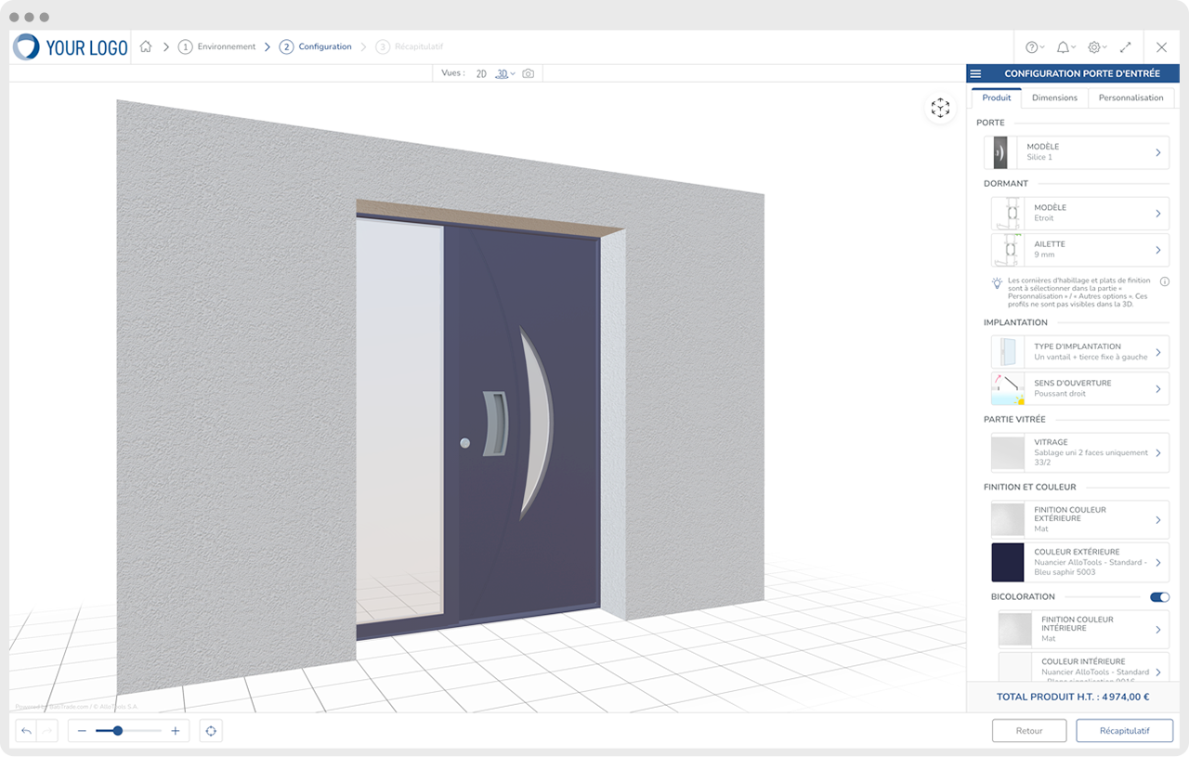This screenshot has width=1189, height=757.
Task: Go to step 1 Environnement
Action: (216, 46)
